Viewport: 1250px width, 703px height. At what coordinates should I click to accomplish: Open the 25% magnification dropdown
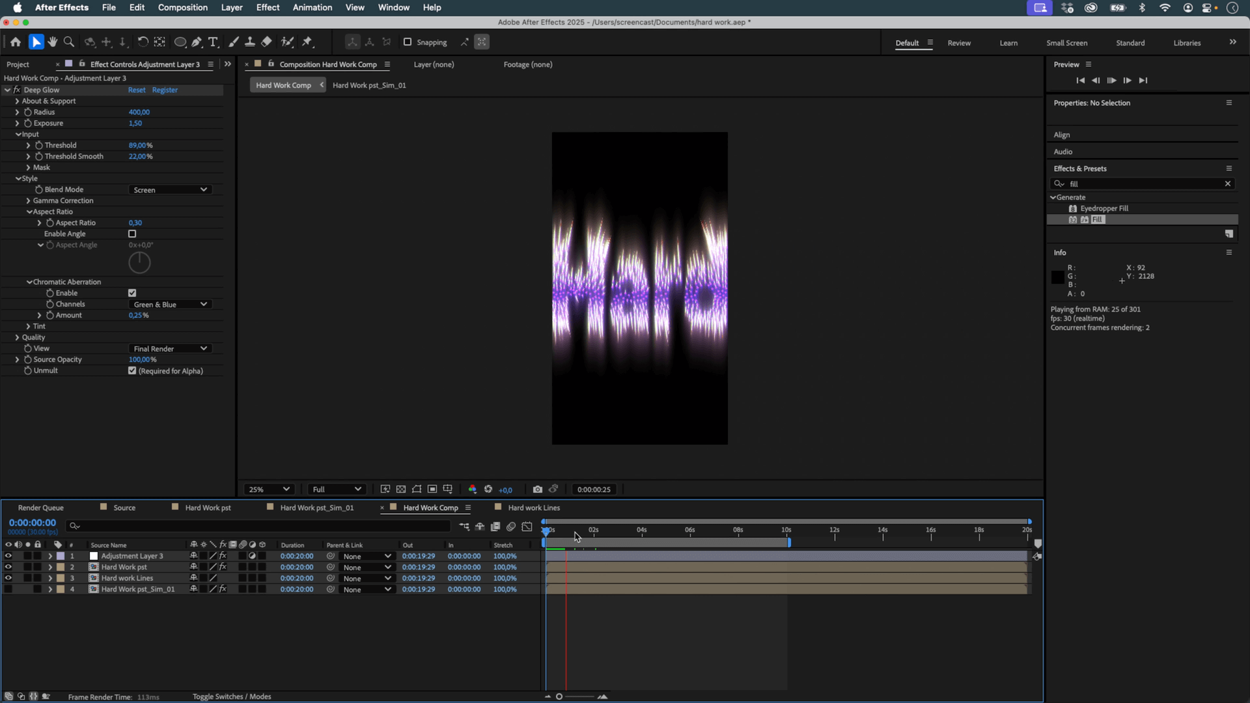point(269,489)
